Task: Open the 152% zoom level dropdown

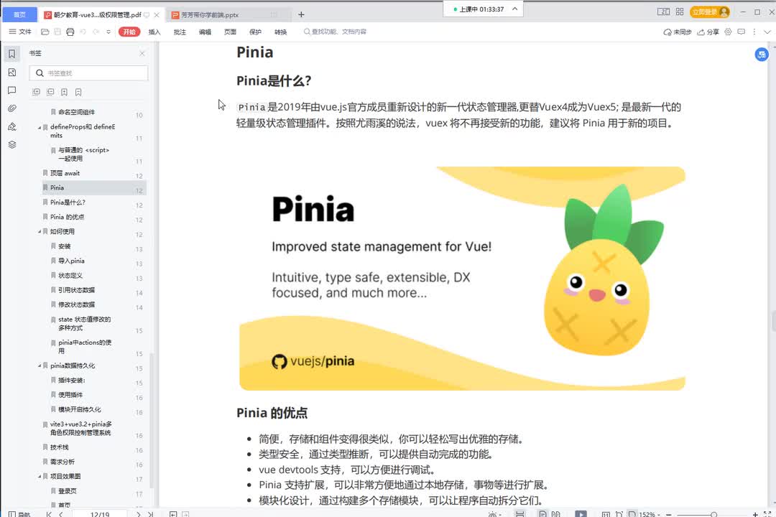Action: 650,515
